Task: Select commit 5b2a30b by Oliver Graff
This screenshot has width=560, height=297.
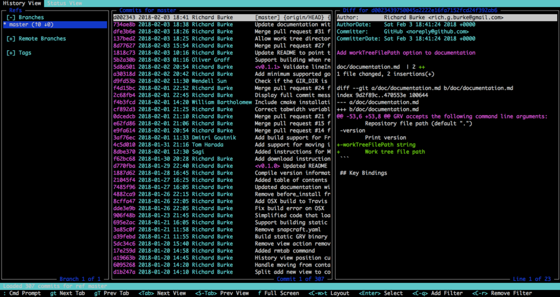Action: (222, 60)
